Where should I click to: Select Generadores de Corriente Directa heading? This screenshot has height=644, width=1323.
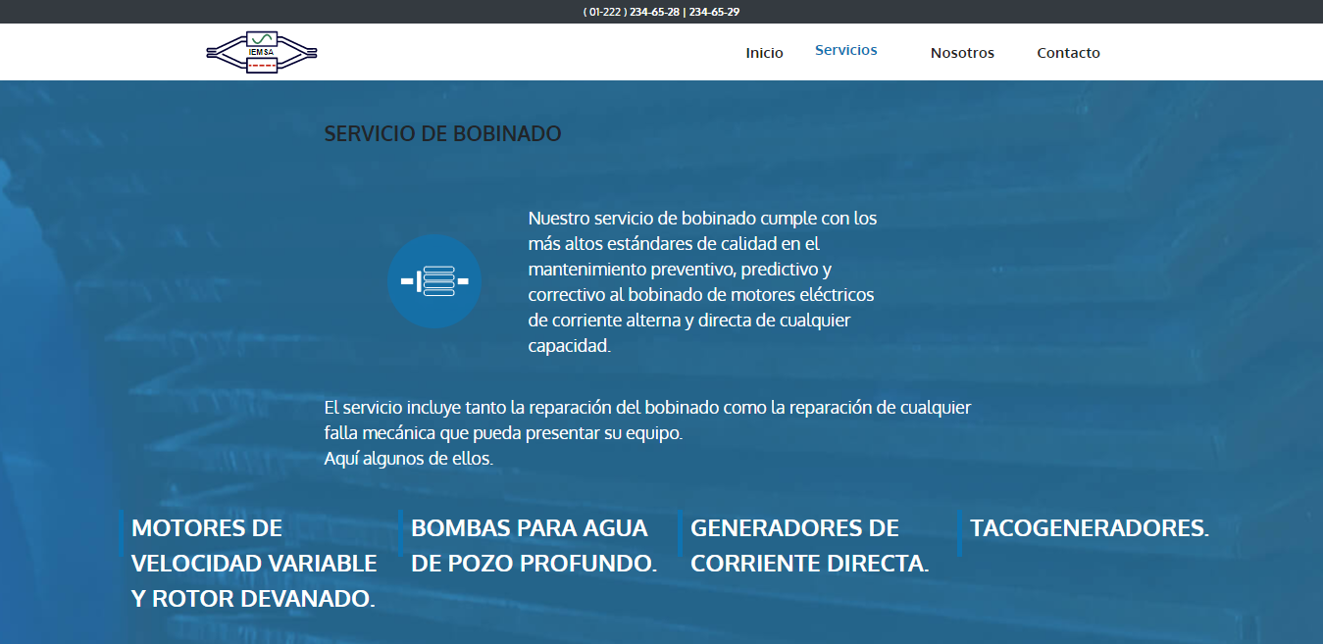pyautogui.click(x=809, y=545)
